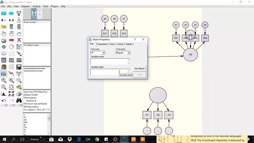Click the view output path diagram toggle button
The image size is (254, 143).
(x=40, y=14)
